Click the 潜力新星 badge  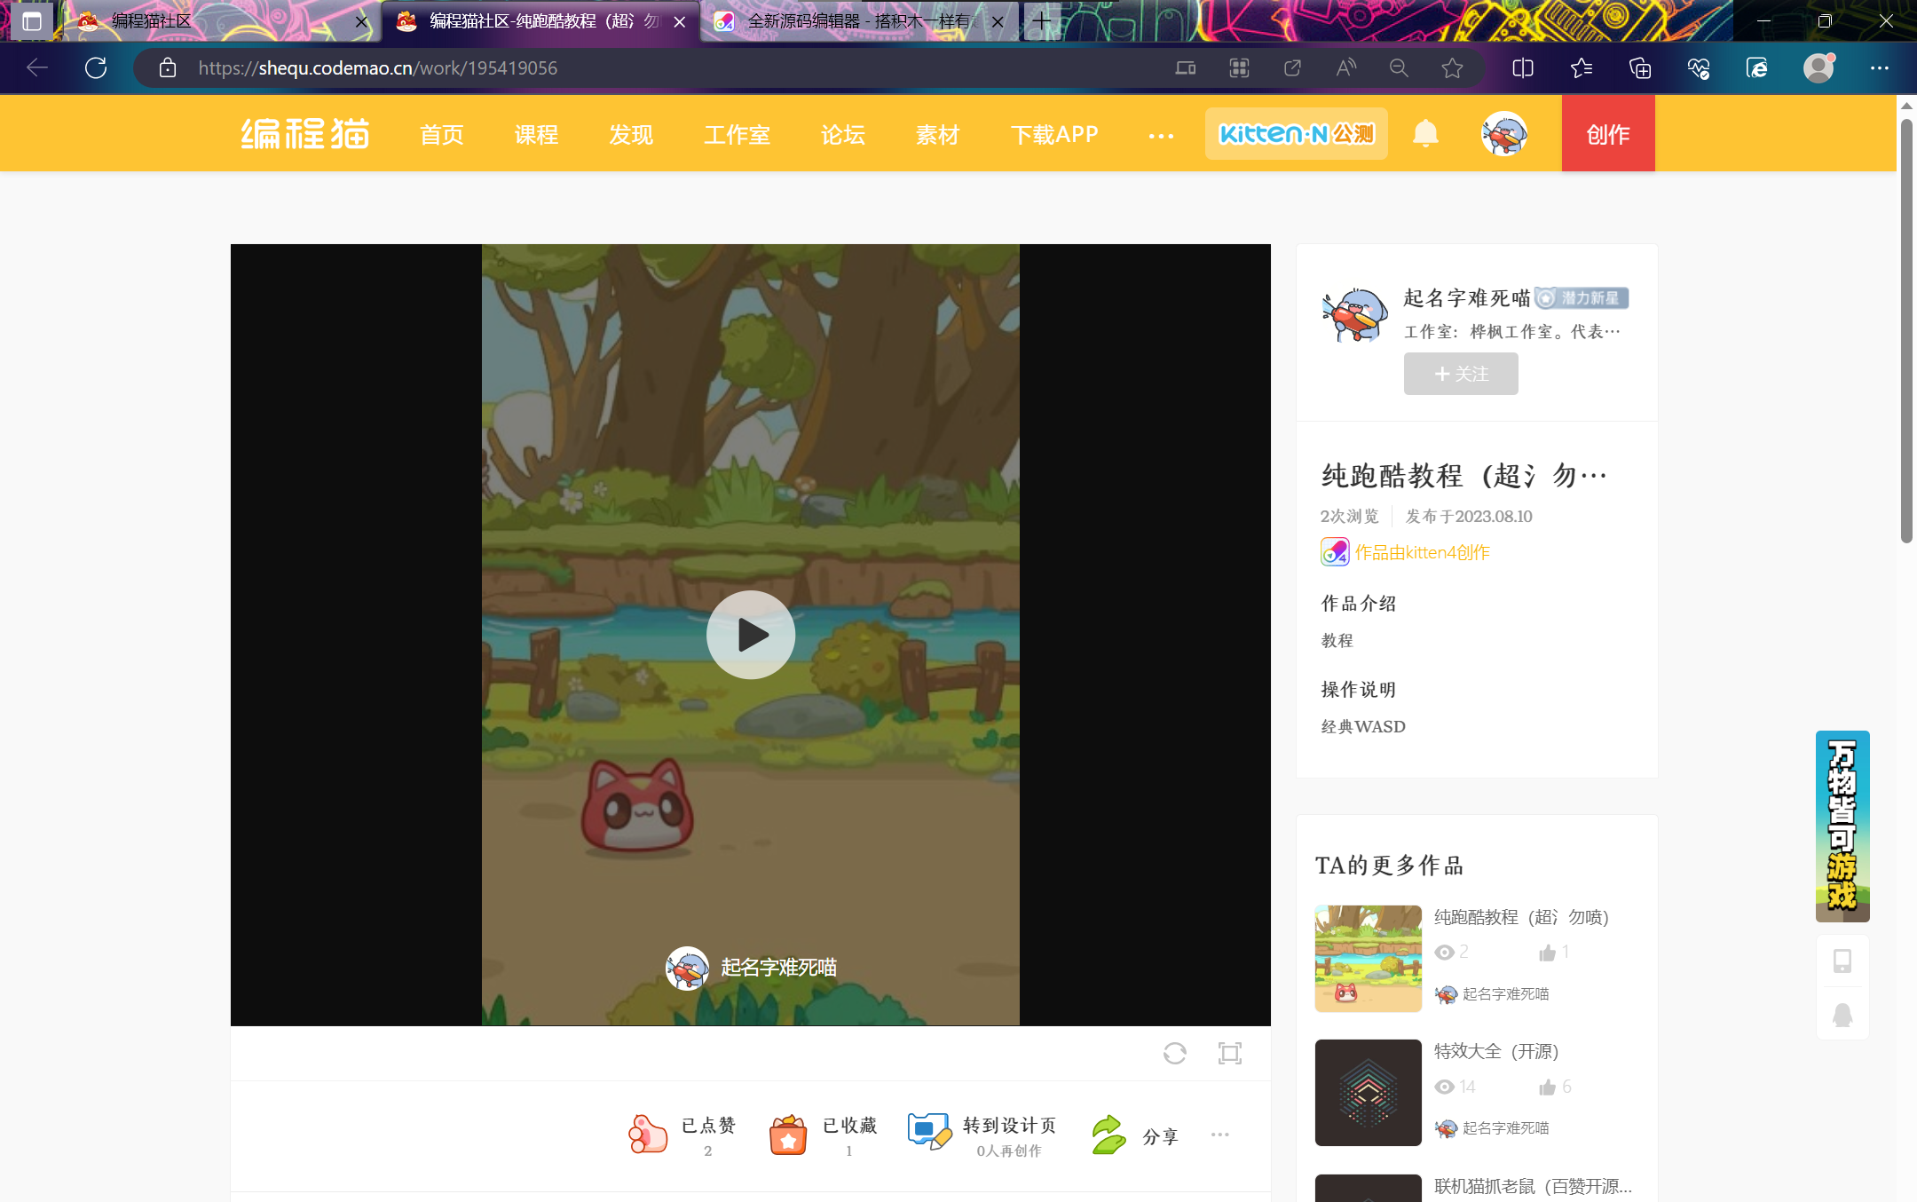1582,298
